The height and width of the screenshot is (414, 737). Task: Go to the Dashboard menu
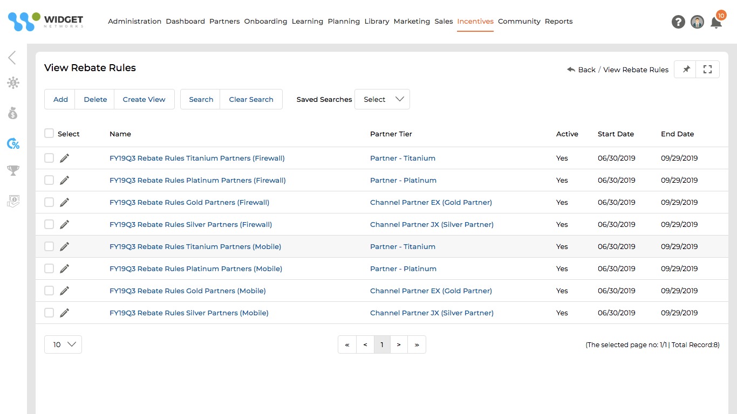pos(186,22)
